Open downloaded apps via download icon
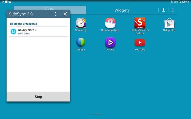Image resolution: width=191 pixels, height=119 pixels. point(163,10)
